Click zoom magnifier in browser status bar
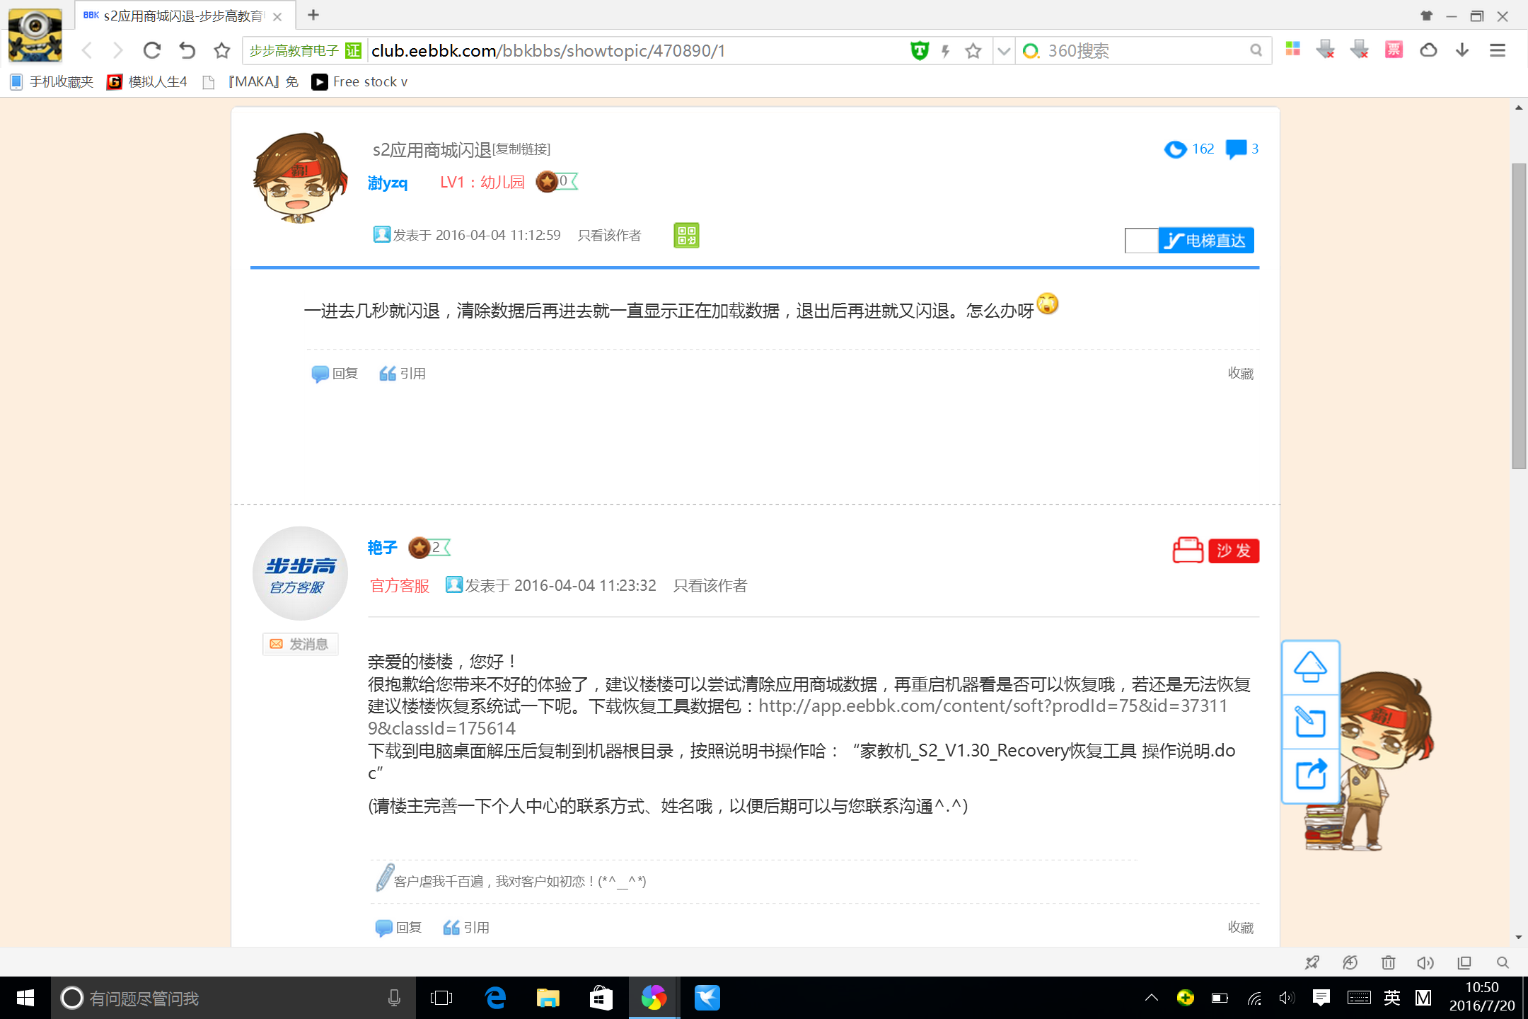Screen dimensions: 1528x1019 pyautogui.click(x=1503, y=962)
